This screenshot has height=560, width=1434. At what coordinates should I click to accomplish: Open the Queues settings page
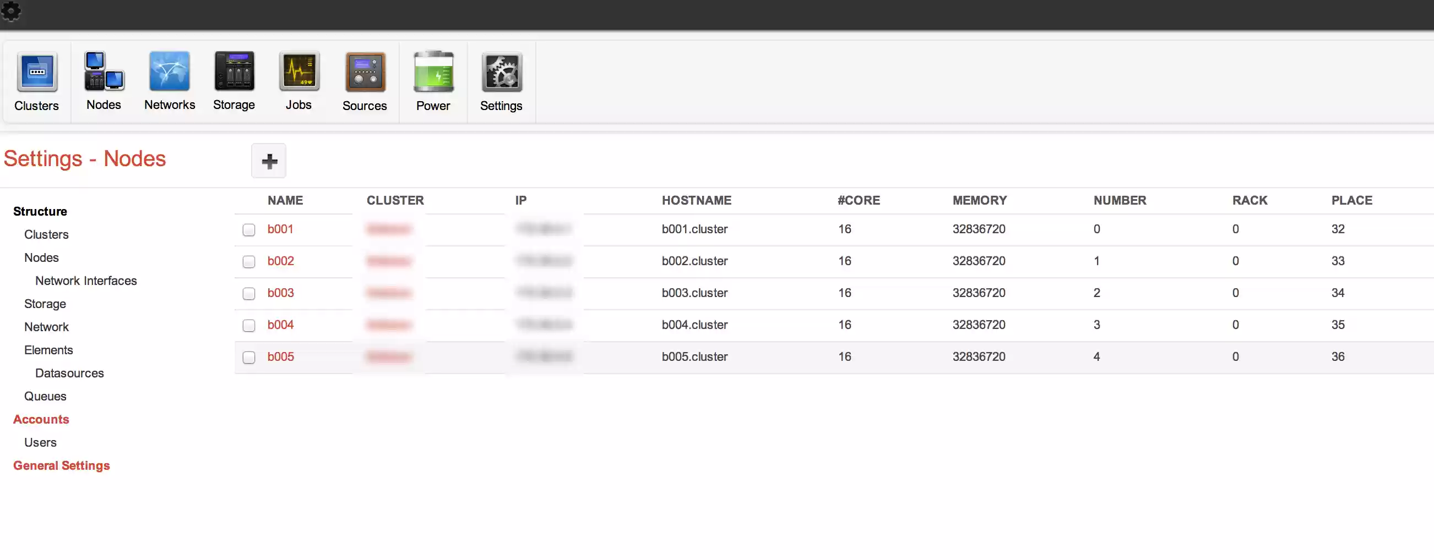[x=45, y=396]
